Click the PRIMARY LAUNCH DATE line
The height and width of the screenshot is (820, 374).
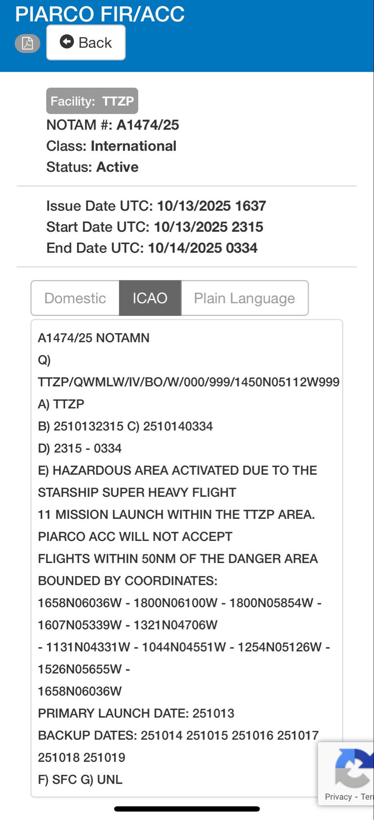point(136,713)
